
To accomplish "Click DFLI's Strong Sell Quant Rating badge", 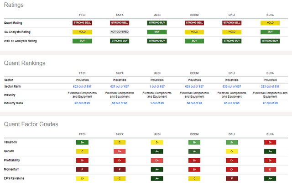I will [232, 23].
